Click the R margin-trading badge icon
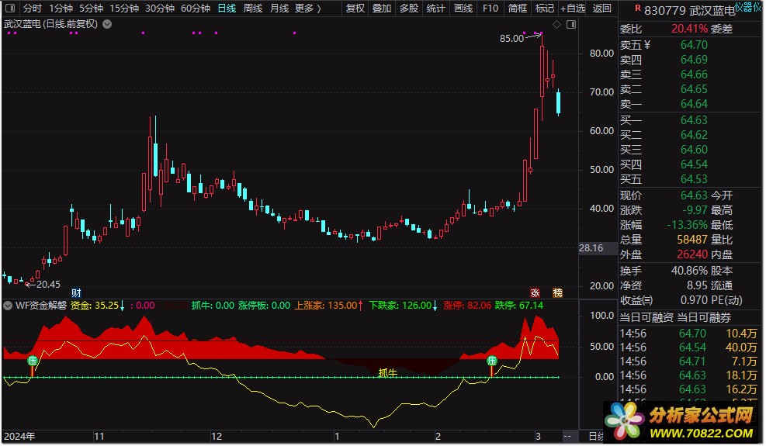Viewport: 766px width, 446px height. point(637,8)
